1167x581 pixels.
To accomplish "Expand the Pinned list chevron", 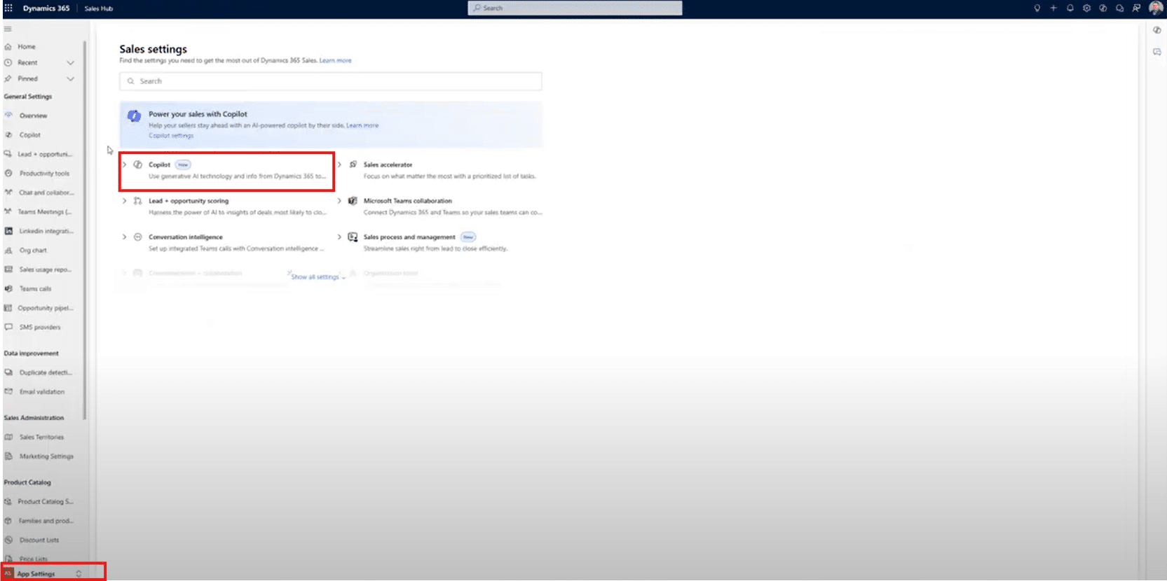I will 70,79.
